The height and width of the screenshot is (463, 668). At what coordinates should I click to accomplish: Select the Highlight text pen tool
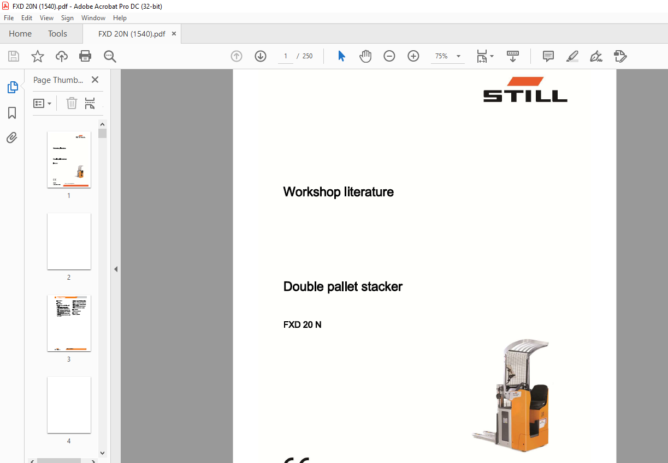pyautogui.click(x=572, y=56)
